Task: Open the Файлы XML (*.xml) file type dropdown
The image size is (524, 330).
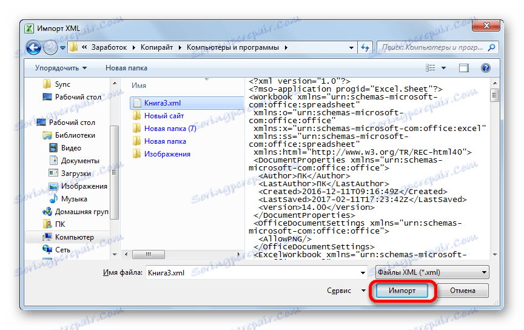Action: [x=432, y=272]
